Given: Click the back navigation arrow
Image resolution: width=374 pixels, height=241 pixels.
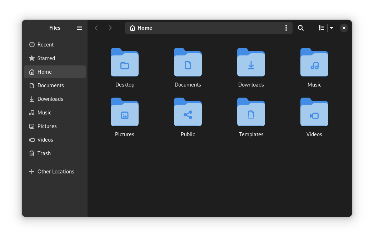Looking at the screenshot, I should tap(96, 28).
